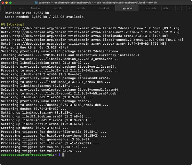Click the Get:3 libmikmod3 download line
This screenshot has height=165, width=192.
coord(84,36)
